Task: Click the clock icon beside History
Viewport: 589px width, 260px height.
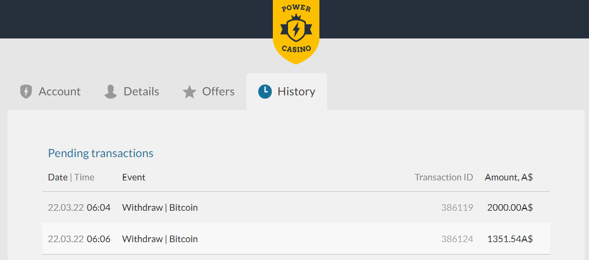Action: tap(265, 92)
